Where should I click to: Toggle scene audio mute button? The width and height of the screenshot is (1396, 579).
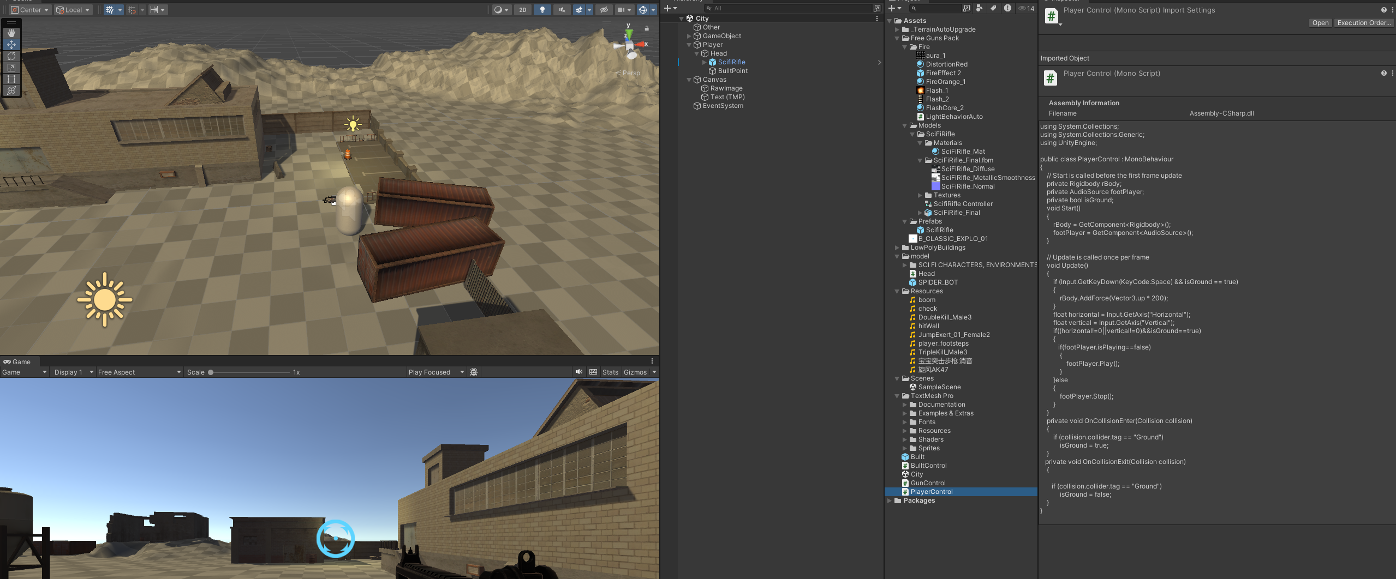561,10
